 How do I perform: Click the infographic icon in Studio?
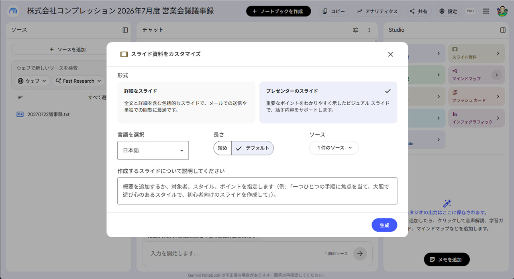455,114
